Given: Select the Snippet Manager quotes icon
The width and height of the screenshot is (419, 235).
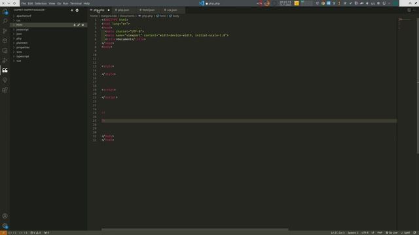Looking at the screenshot, I should click(x=5, y=70).
